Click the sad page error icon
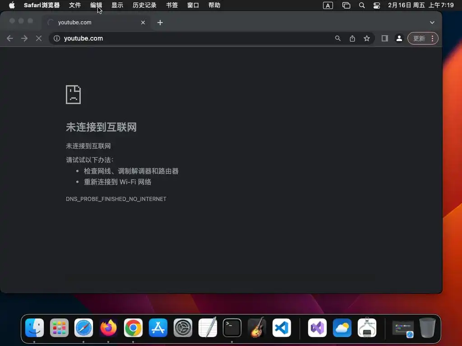The height and width of the screenshot is (346, 462). click(74, 95)
